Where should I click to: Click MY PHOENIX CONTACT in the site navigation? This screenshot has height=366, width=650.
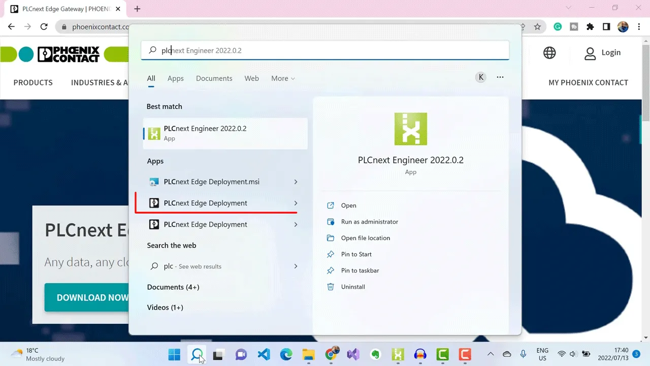click(x=589, y=82)
